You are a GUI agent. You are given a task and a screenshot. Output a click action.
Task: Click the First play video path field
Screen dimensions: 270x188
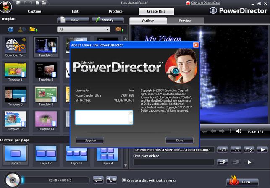pos(173,162)
